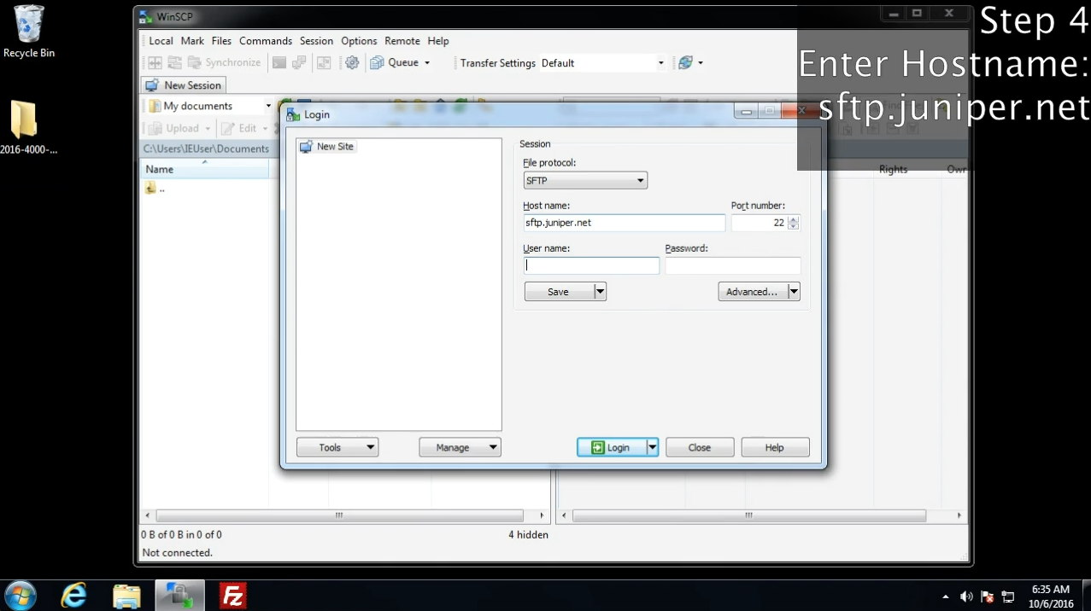This screenshot has height=611, width=1091.
Task: Click the Upload button in local panel
Action: pyautogui.click(x=175, y=128)
